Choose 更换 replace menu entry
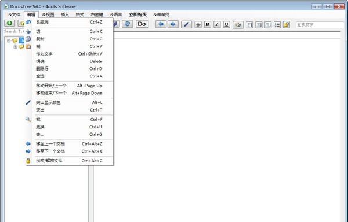The height and width of the screenshot is (222, 348). [69, 127]
